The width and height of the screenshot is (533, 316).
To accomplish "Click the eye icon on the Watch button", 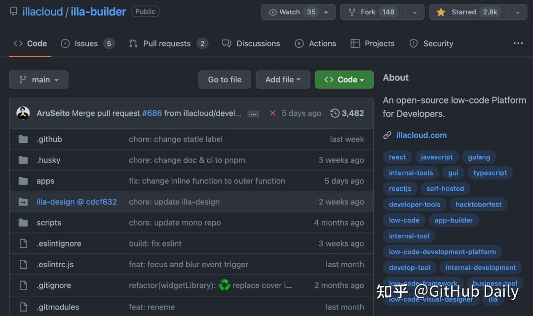I will coord(271,11).
